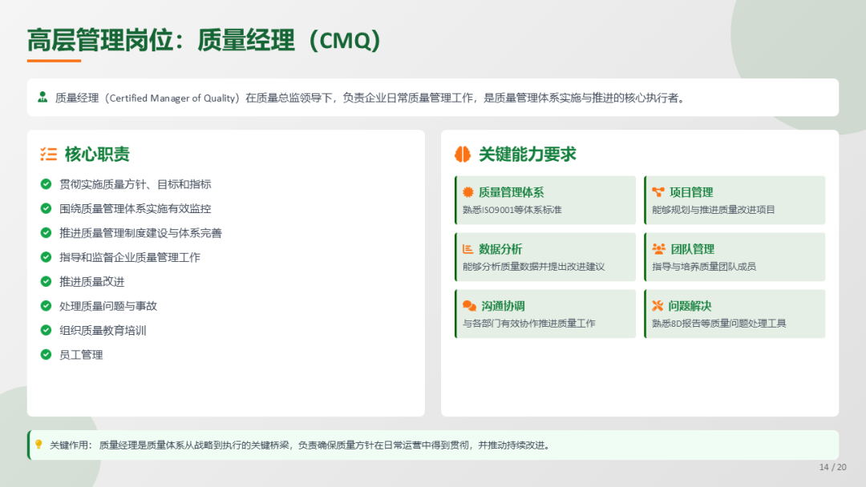Click the check mark beside 推进质量改进
Image resolution: width=866 pixels, height=487 pixels.
(x=46, y=282)
